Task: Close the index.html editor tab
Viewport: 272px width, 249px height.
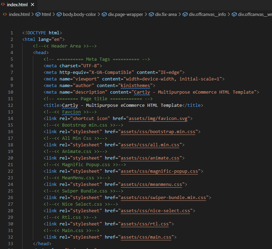Action: 33,5
